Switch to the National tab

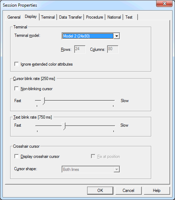click(114, 17)
